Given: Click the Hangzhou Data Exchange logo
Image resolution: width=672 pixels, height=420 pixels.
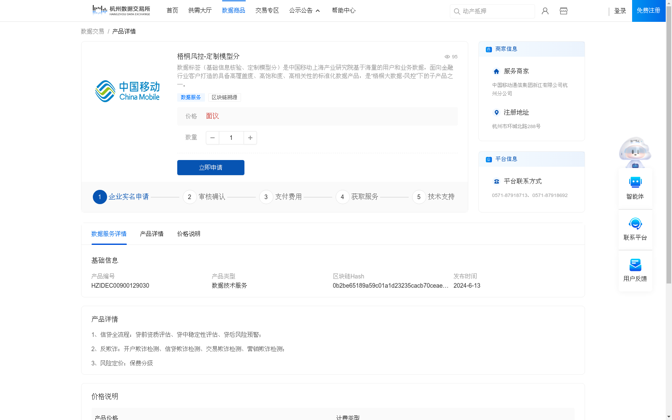Looking at the screenshot, I should click(121, 10).
